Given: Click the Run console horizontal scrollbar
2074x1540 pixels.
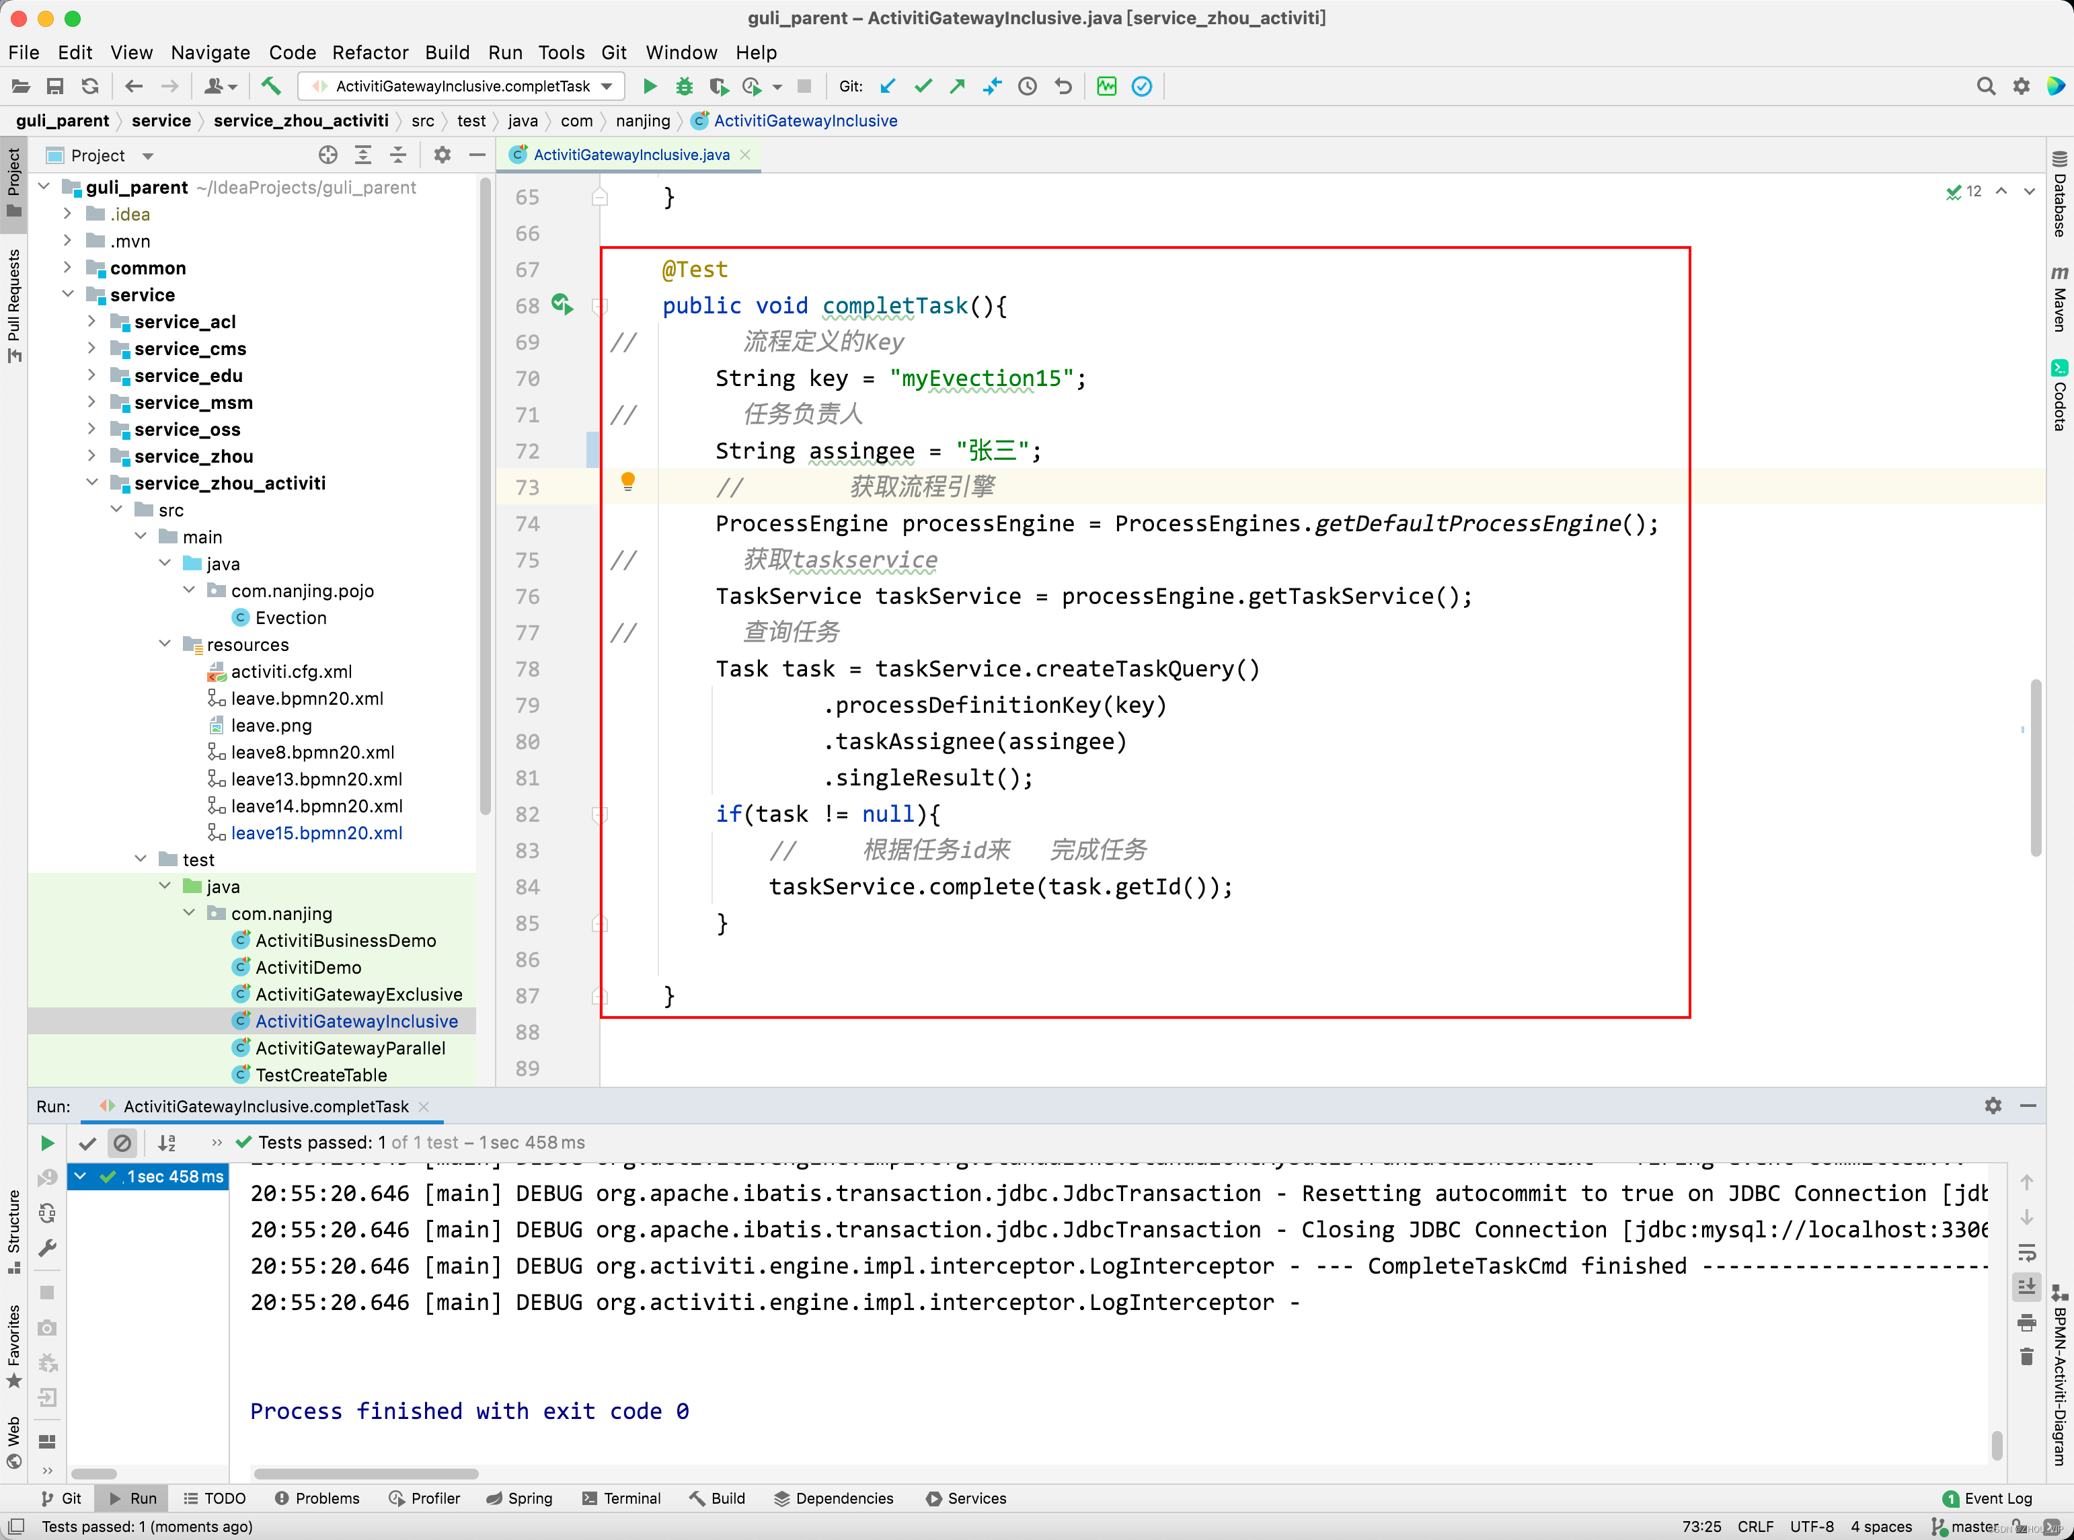Looking at the screenshot, I should point(365,1474).
